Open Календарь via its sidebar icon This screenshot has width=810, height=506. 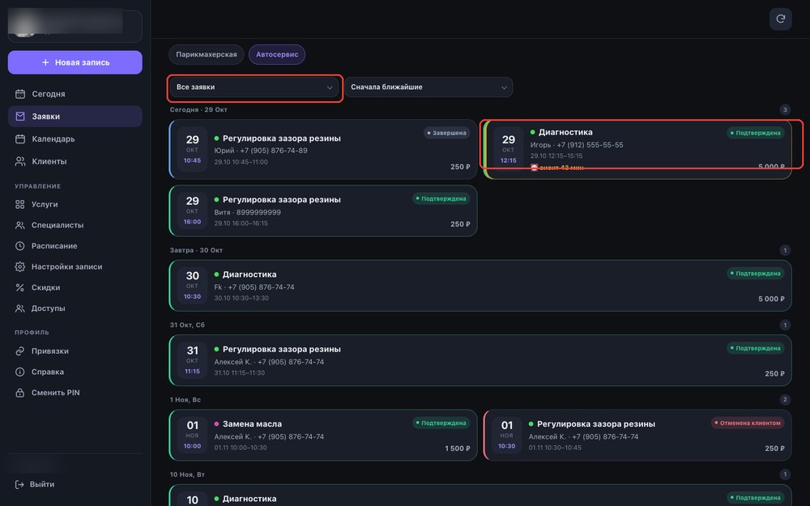coord(20,139)
